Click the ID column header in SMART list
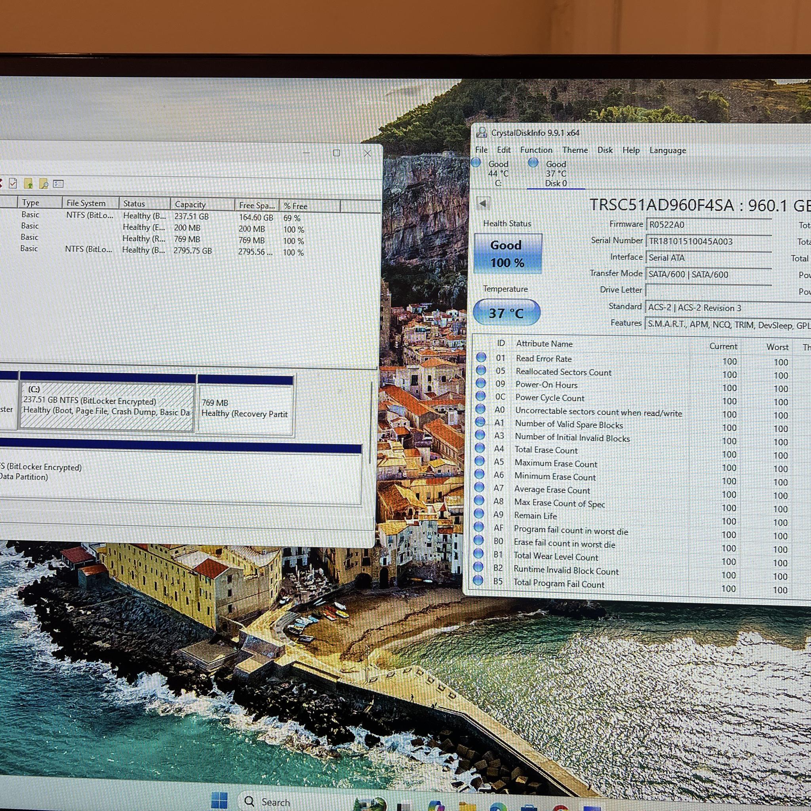This screenshot has width=811, height=811. pyautogui.click(x=501, y=343)
